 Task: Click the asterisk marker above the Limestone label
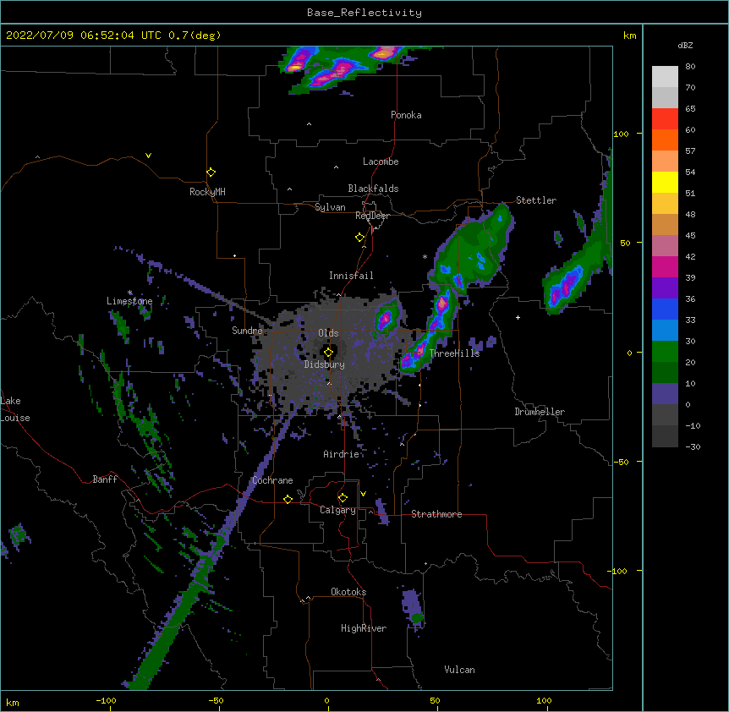tap(130, 293)
